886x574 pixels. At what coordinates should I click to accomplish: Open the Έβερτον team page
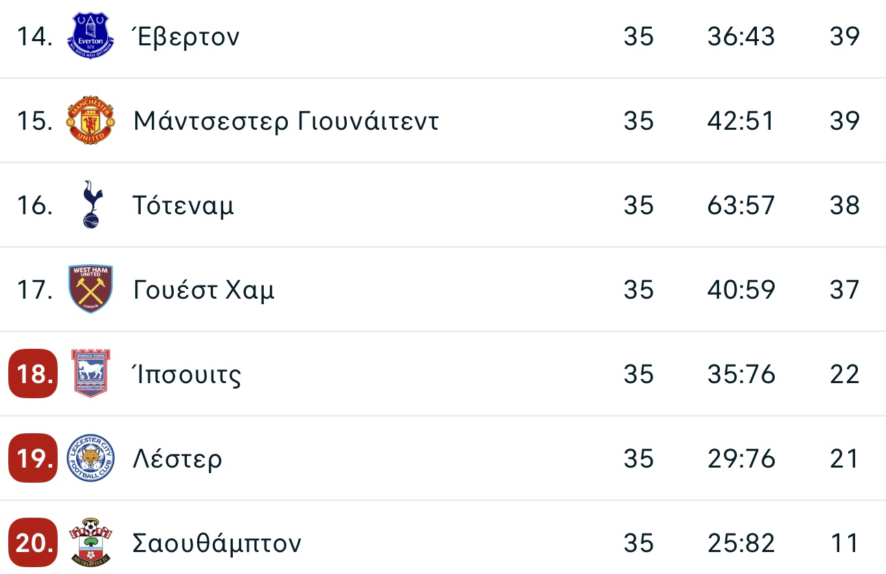pos(186,36)
